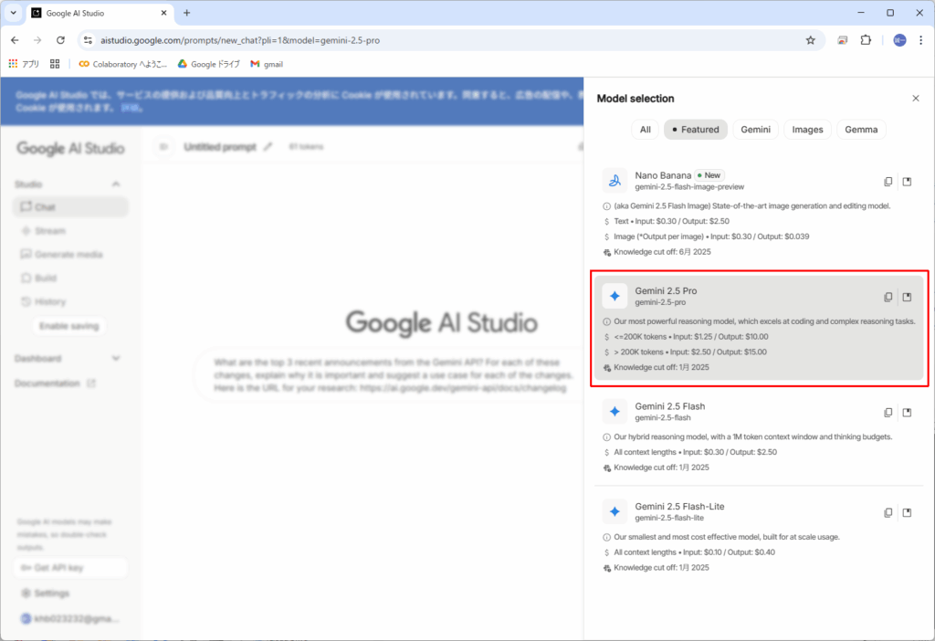Click the Gemini 2.5 Pro star logo
935x641 pixels.
(615, 296)
